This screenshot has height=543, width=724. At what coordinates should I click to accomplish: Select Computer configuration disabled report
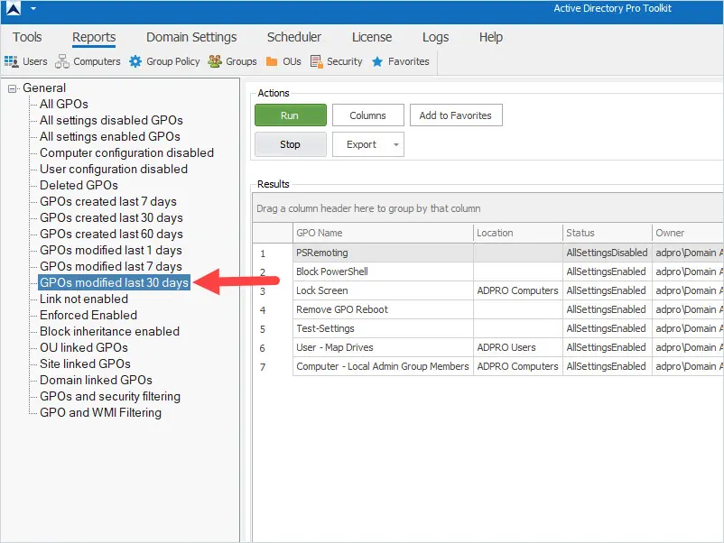click(126, 152)
